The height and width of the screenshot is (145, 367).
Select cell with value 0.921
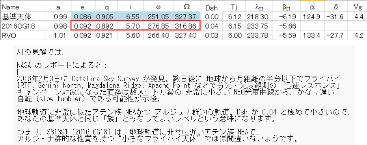coord(106,35)
